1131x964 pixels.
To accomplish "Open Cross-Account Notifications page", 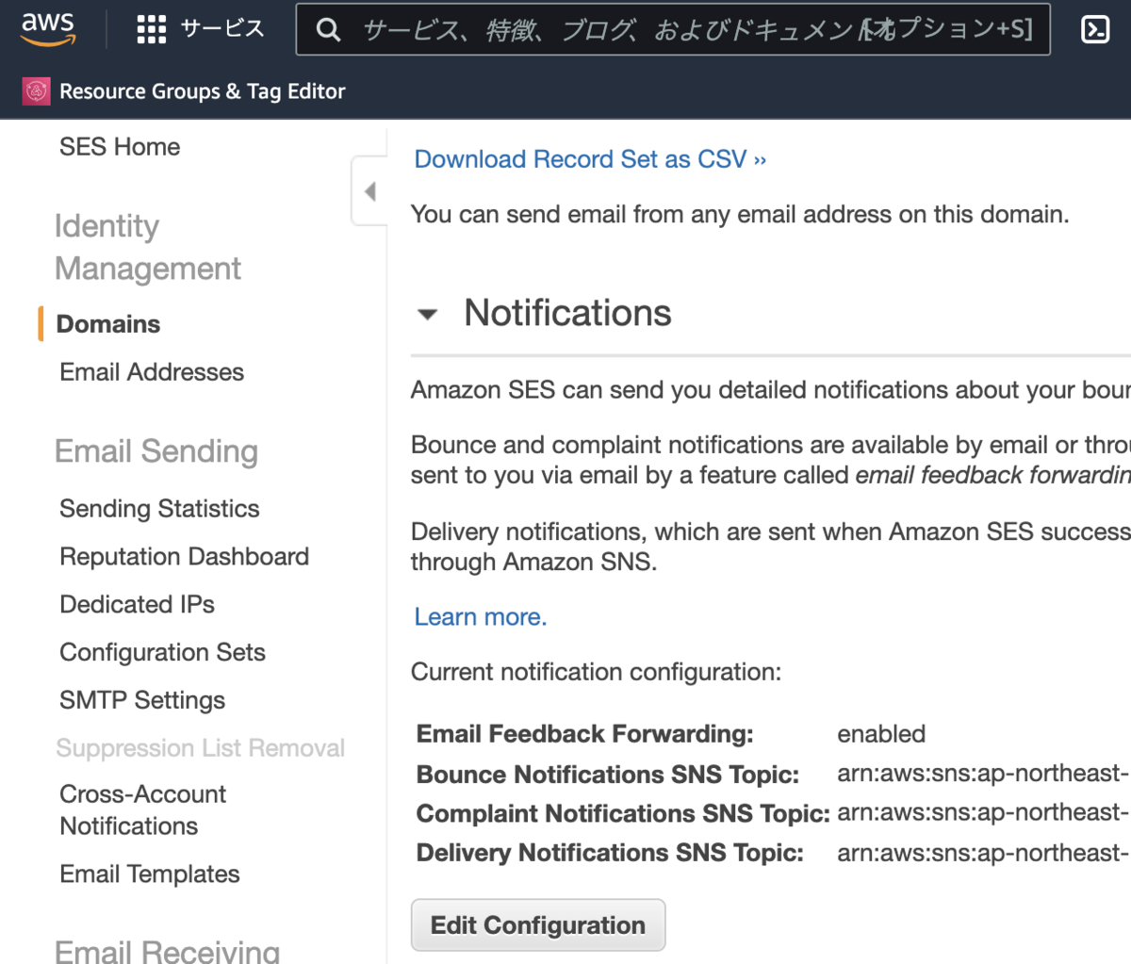I will pos(142,810).
